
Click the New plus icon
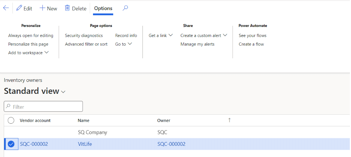tap(42, 8)
